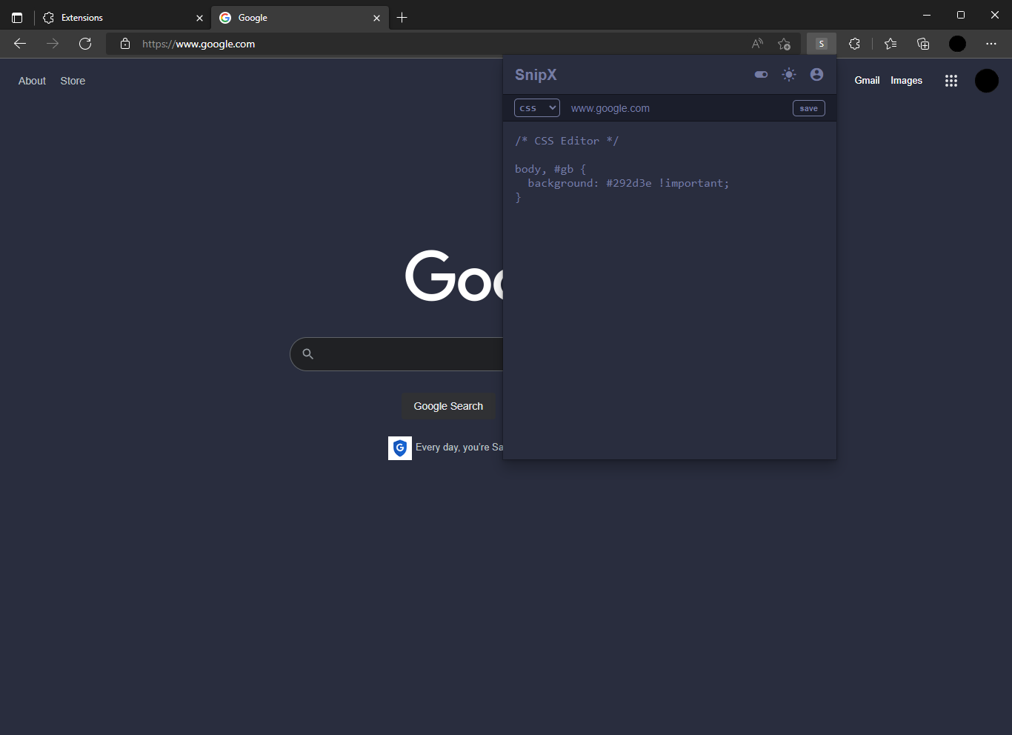Viewport: 1012px width, 735px height.
Task: Click the Google shield promo icon
Action: 400,448
